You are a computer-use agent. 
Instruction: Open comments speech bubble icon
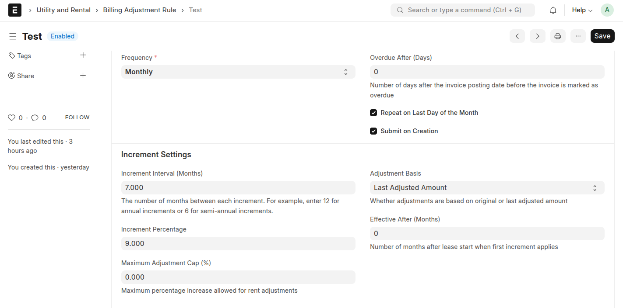click(x=35, y=118)
